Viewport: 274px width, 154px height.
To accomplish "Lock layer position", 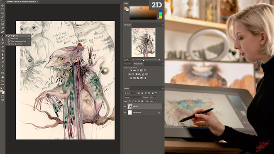I will (136, 101).
